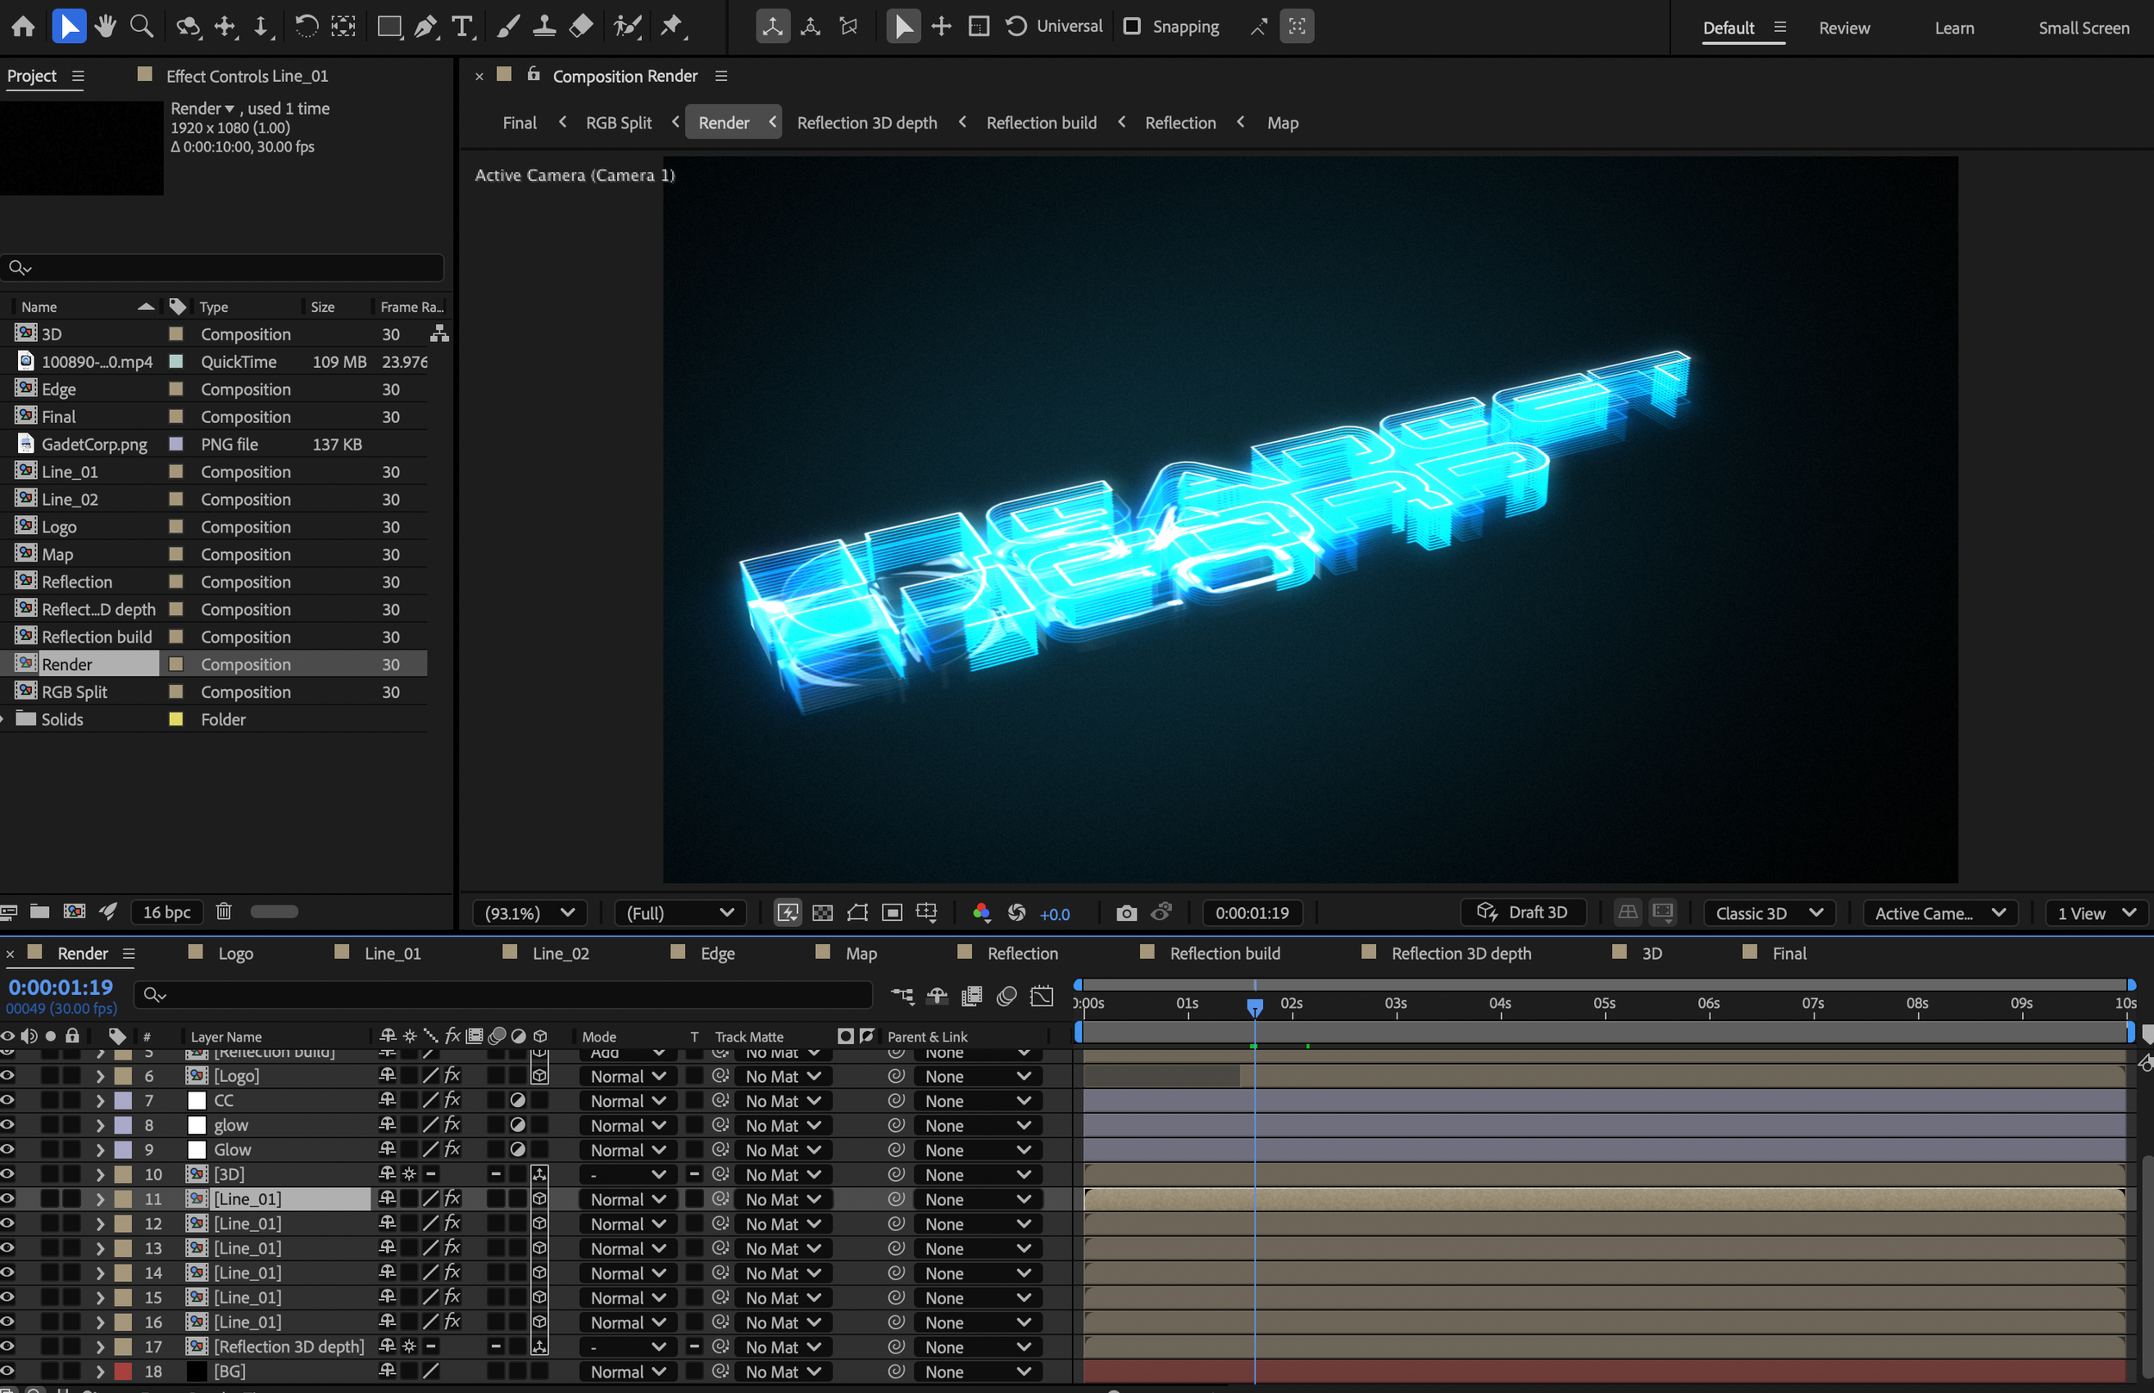Switch to the Line_02 timeline tab

coord(560,954)
